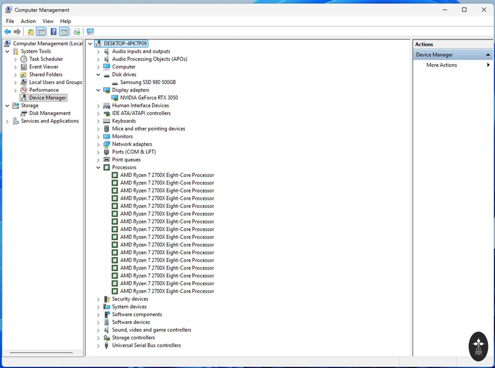This screenshot has width=495, height=368.
Task: Expand IDE ATA/ATAPI controllers
Action: point(98,114)
